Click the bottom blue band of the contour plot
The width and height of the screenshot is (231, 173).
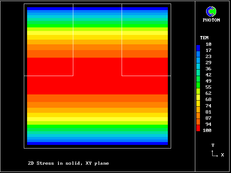click(x=97, y=143)
